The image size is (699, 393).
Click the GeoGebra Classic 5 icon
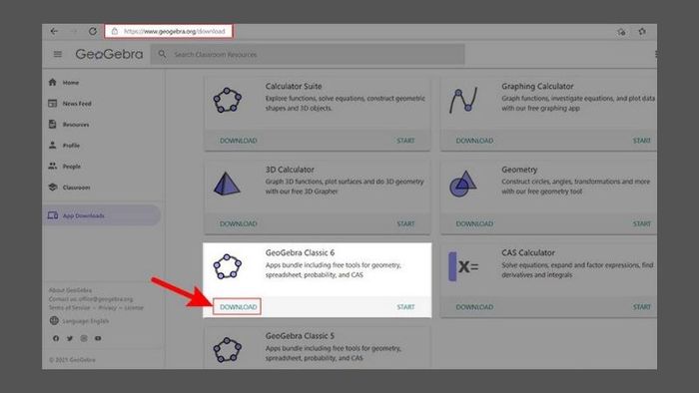coord(228,350)
